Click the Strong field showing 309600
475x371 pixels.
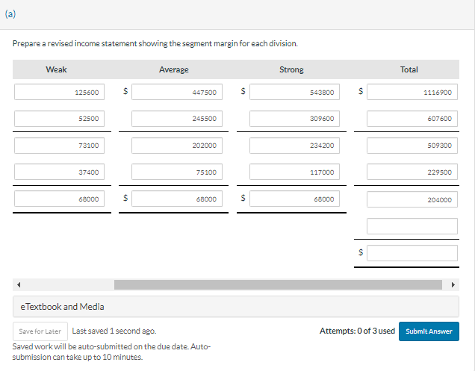[x=294, y=119]
